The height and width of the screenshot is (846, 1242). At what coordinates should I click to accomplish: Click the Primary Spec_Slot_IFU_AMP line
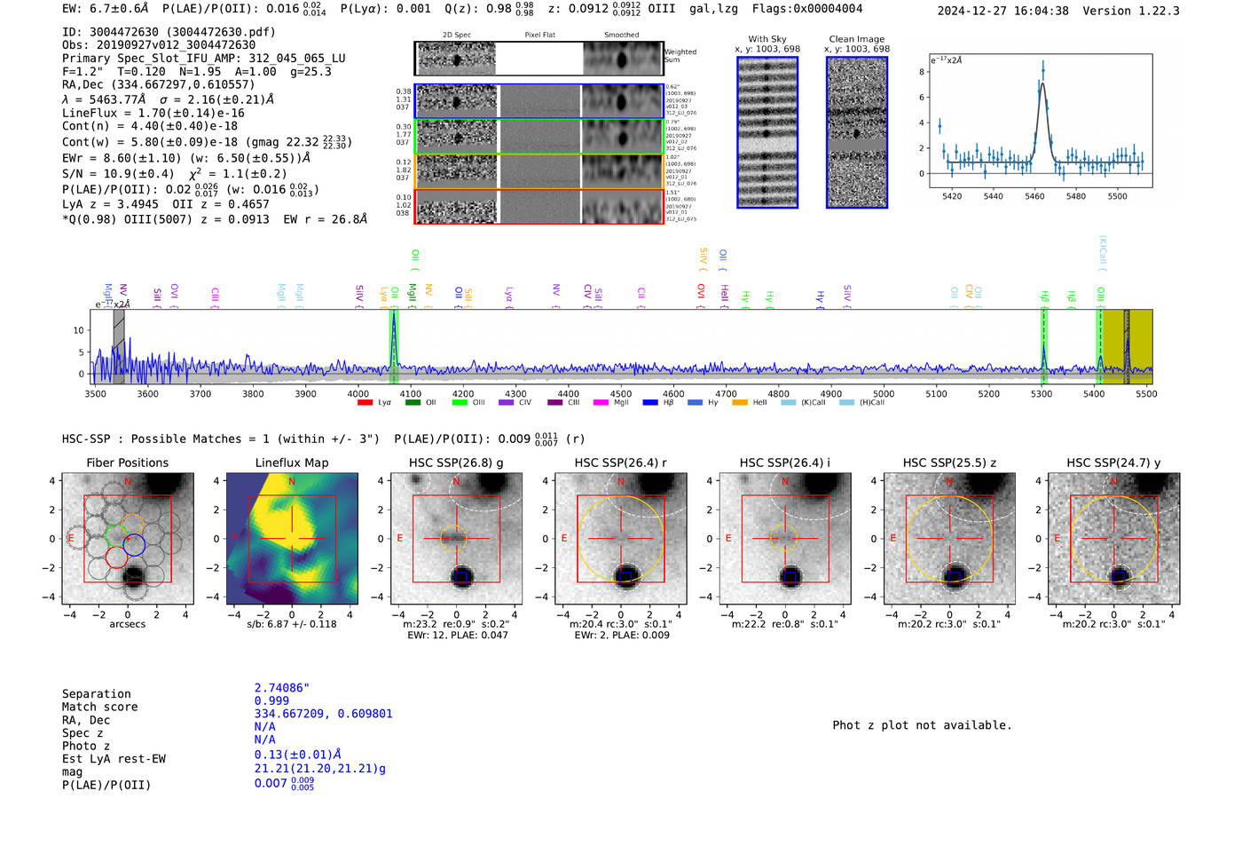(x=204, y=59)
